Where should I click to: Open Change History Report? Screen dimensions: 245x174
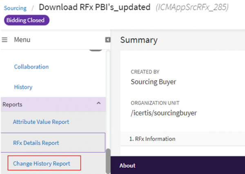pos(41,163)
